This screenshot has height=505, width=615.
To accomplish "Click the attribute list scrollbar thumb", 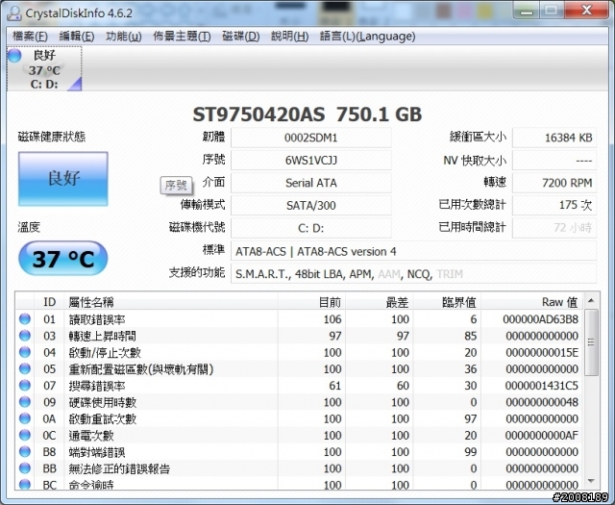I will (x=592, y=342).
